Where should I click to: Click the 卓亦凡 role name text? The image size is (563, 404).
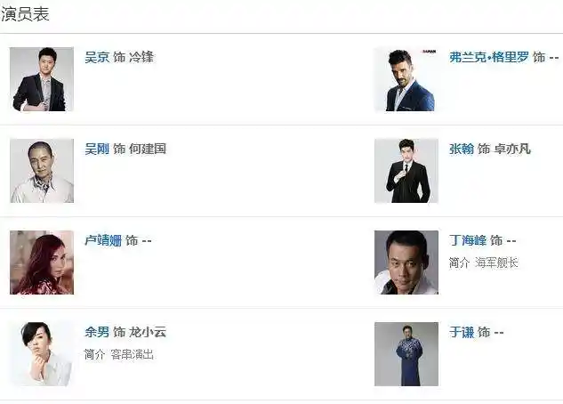click(x=512, y=149)
